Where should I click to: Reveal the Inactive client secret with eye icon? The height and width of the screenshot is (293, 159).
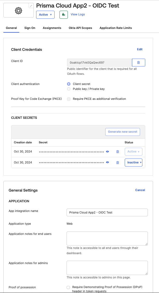(x=108, y=162)
